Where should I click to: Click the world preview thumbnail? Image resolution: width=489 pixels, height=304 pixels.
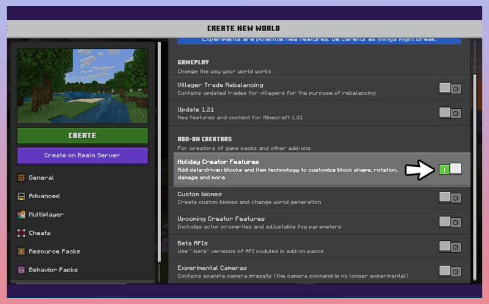click(83, 86)
